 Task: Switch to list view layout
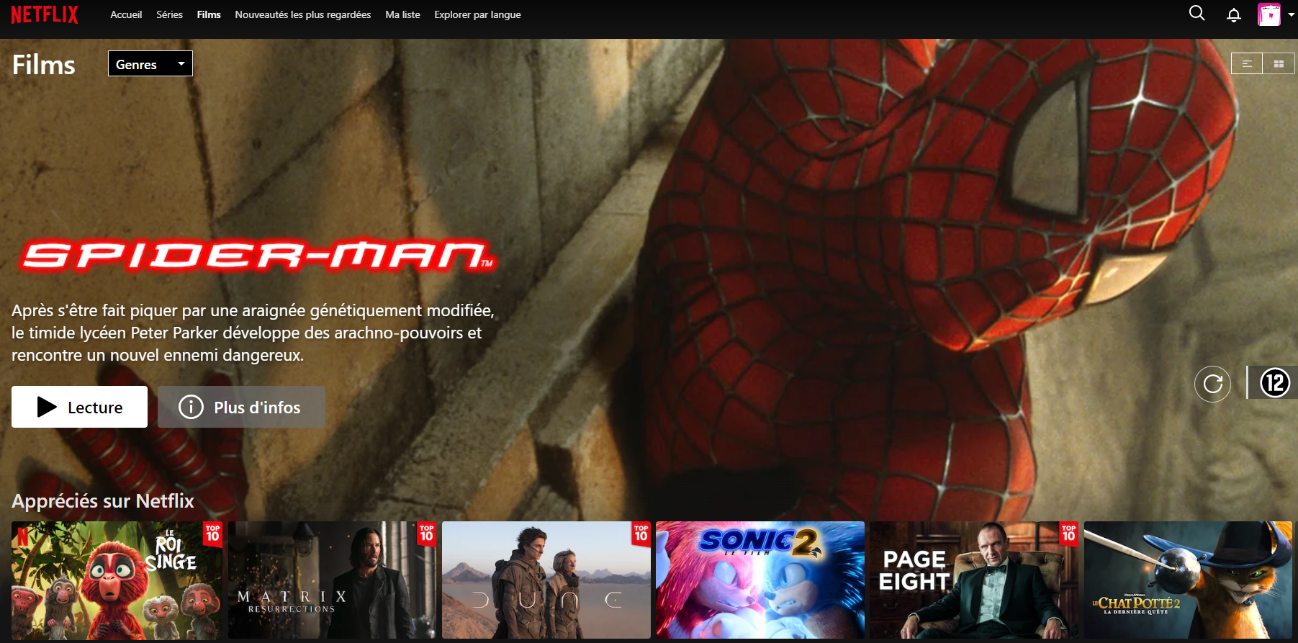point(1247,63)
